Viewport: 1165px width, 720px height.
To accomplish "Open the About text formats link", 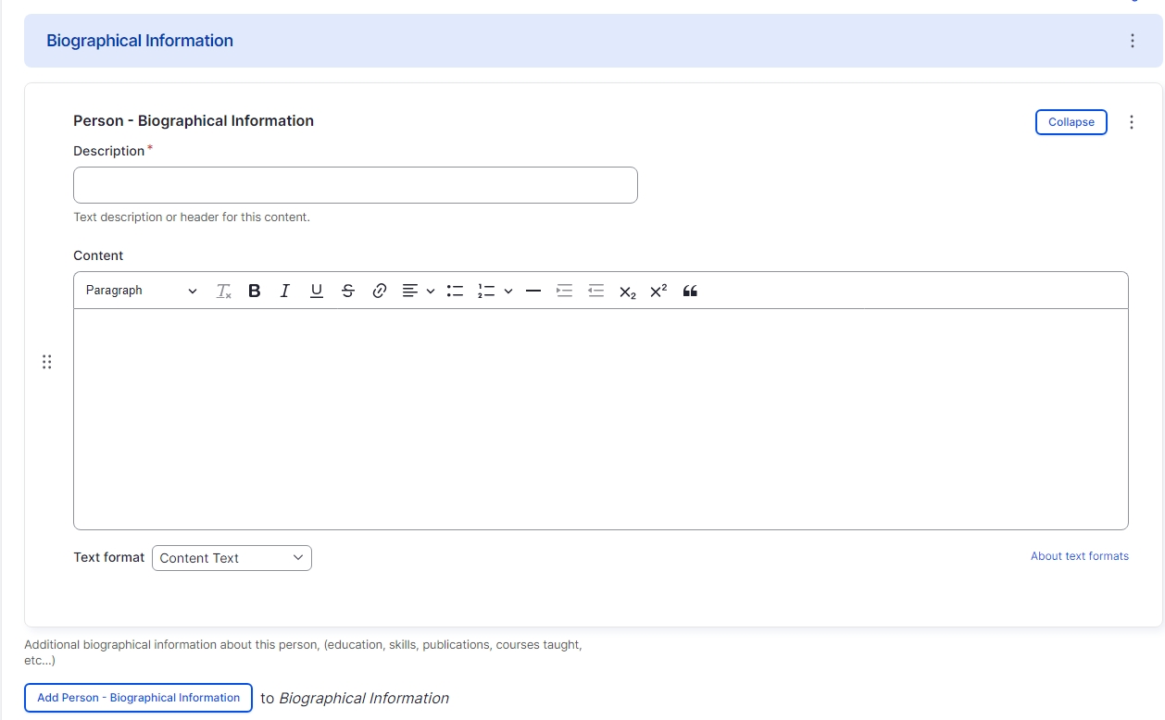I will 1080,556.
